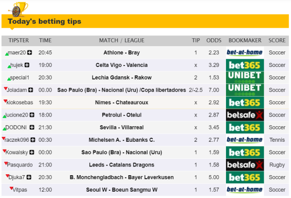Click bet365 logo in Nimes - Chateauroux row
This screenshot has height=198, width=291.
click(x=245, y=102)
